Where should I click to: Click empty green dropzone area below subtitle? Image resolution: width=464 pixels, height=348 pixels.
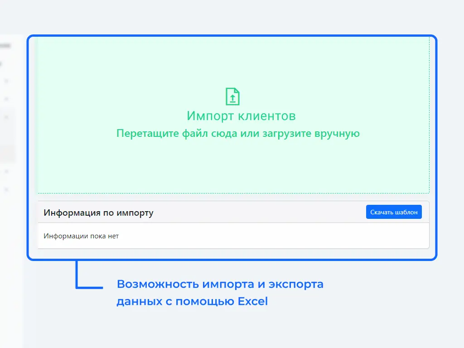pos(233,168)
